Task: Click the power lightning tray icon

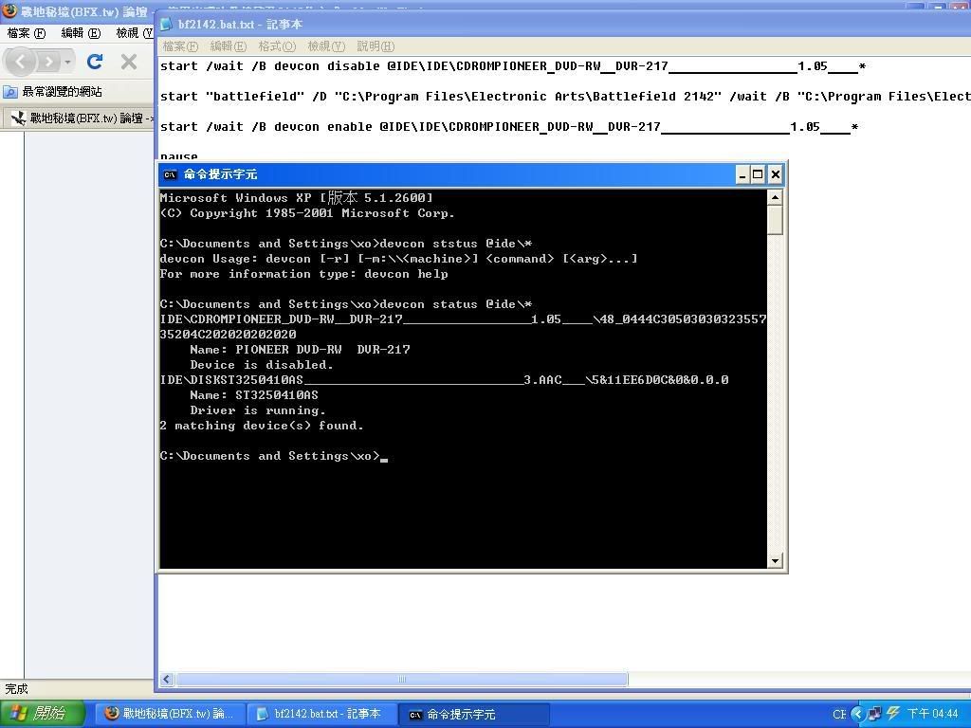Action: 893,714
